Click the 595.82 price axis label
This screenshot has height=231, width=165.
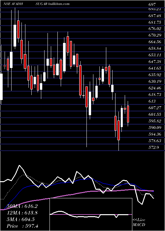coord(155,121)
